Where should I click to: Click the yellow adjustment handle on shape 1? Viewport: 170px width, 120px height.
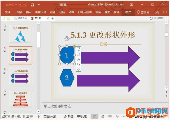74,46
